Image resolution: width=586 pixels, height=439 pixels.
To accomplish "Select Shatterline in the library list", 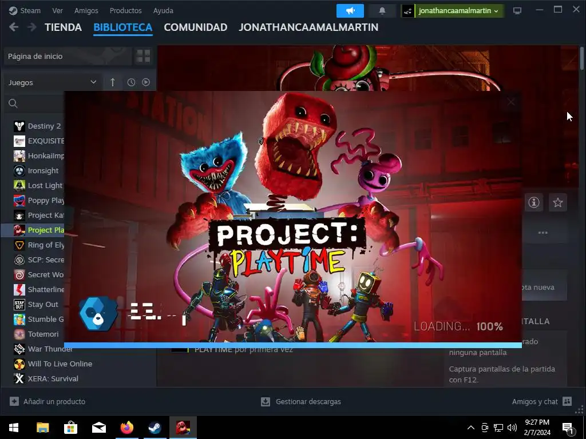I will click(38, 289).
